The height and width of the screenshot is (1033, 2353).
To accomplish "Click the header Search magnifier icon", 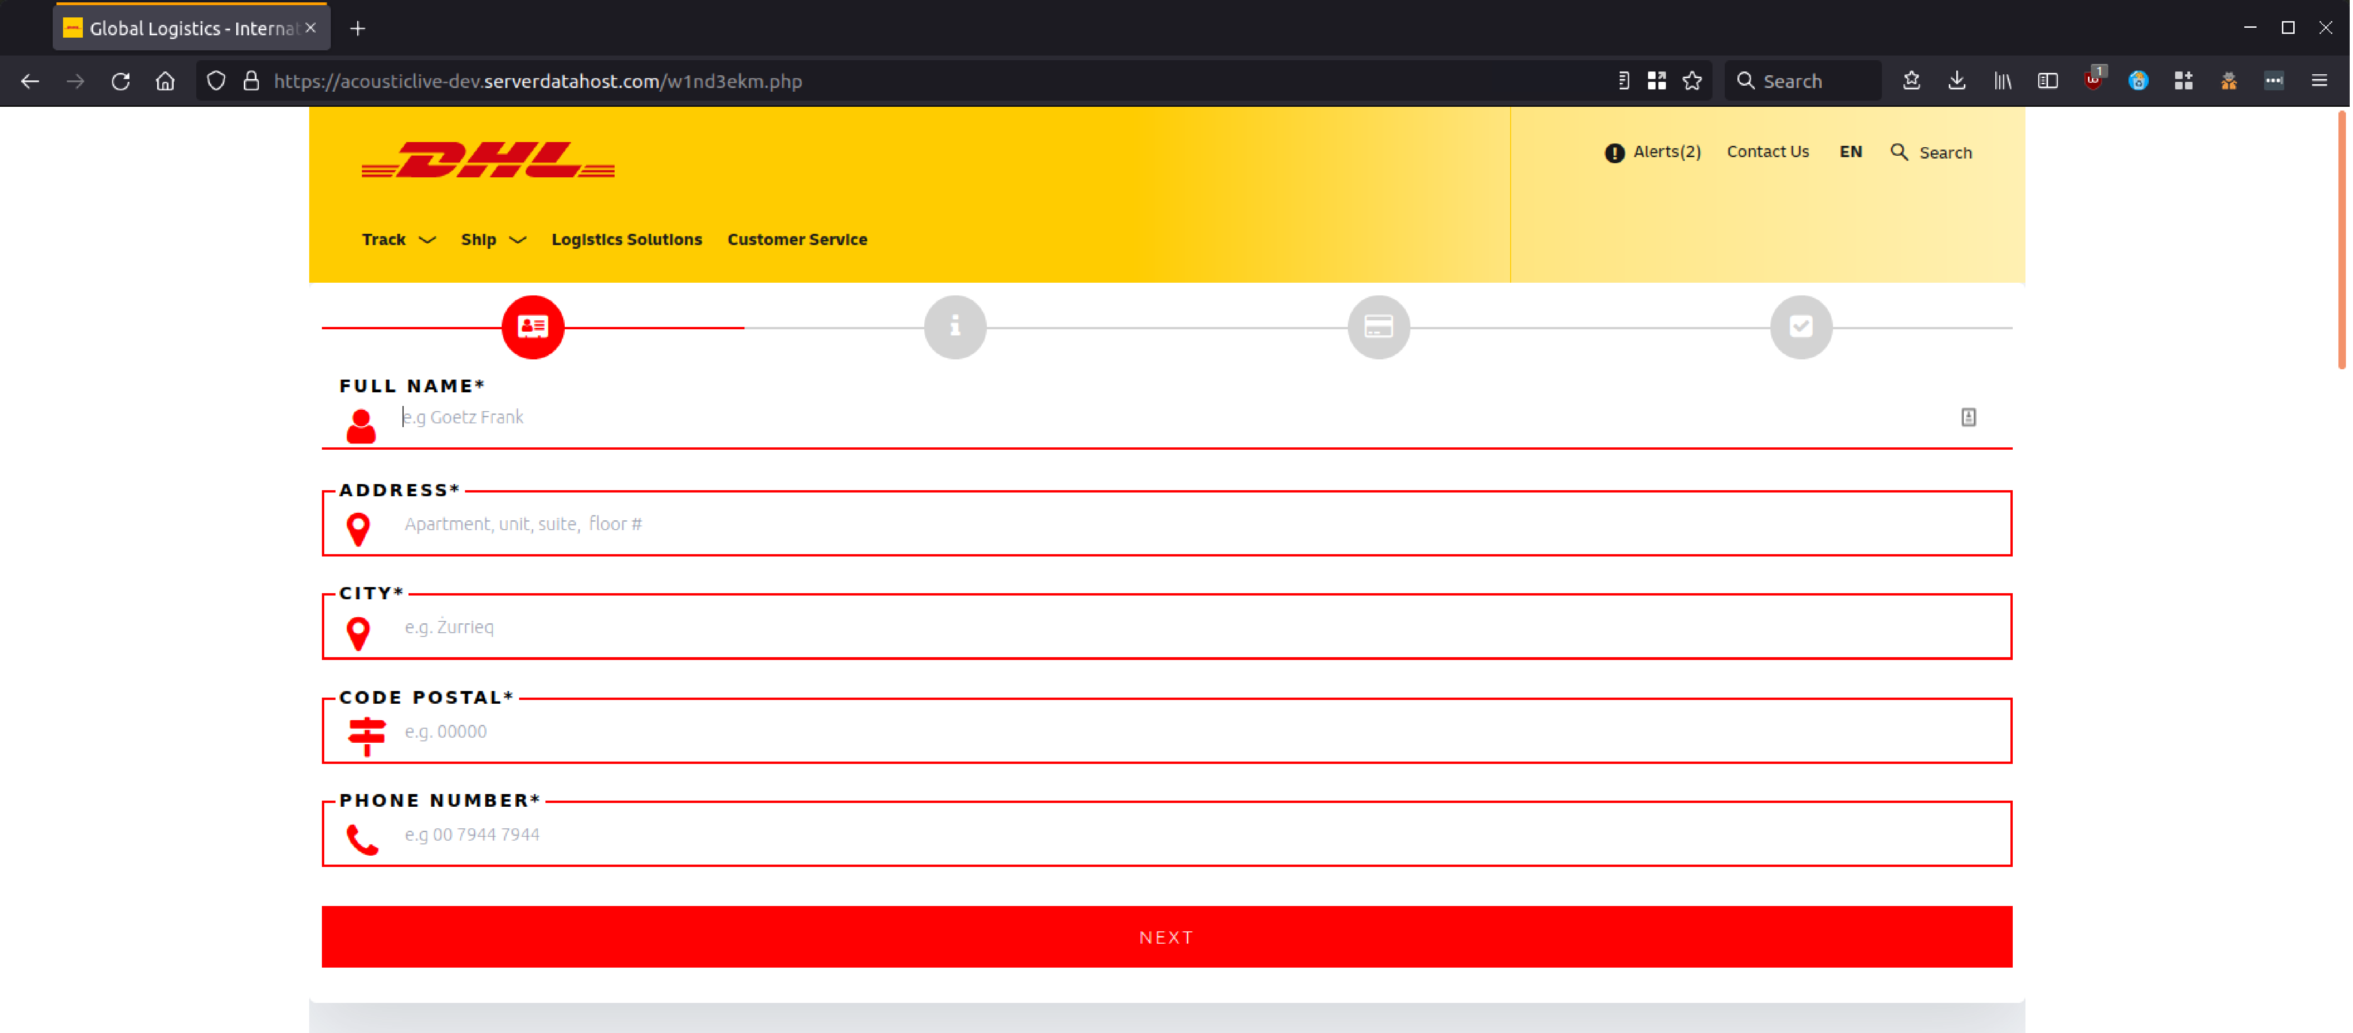I will (1899, 151).
